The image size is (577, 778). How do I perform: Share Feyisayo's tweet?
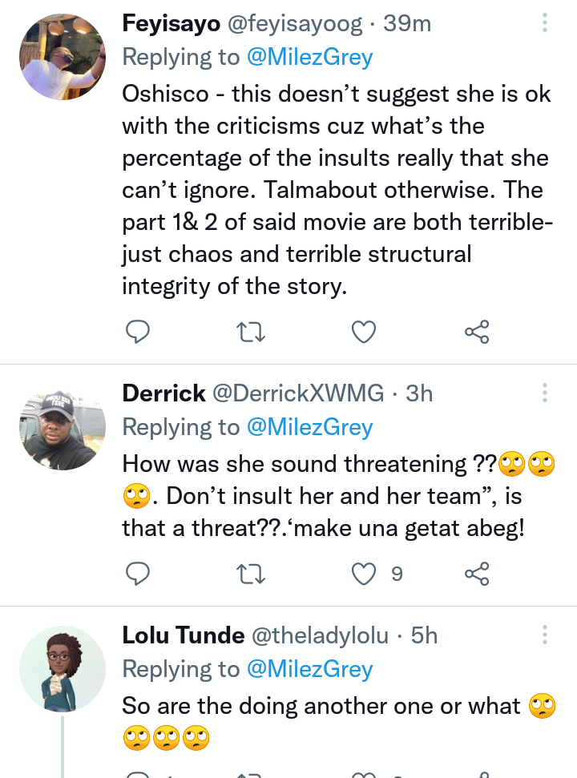pos(478,332)
